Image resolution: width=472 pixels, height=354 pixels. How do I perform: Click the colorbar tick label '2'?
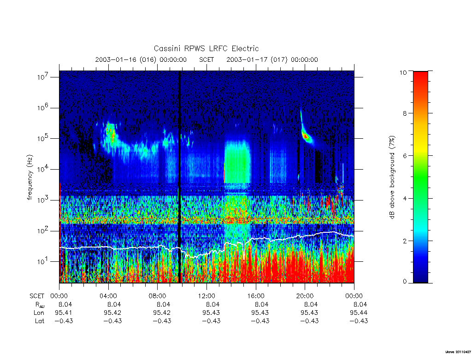pos(405,241)
